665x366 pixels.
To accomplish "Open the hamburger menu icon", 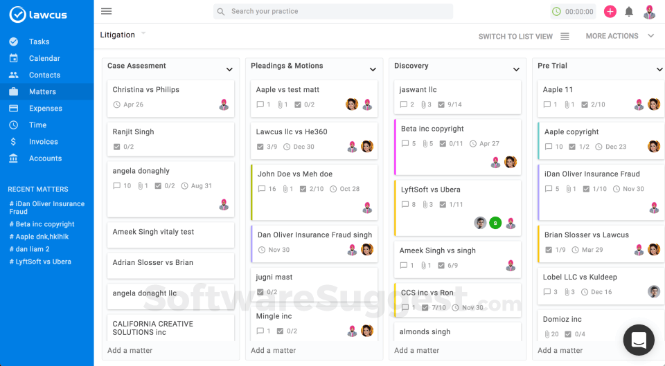I will [106, 11].
